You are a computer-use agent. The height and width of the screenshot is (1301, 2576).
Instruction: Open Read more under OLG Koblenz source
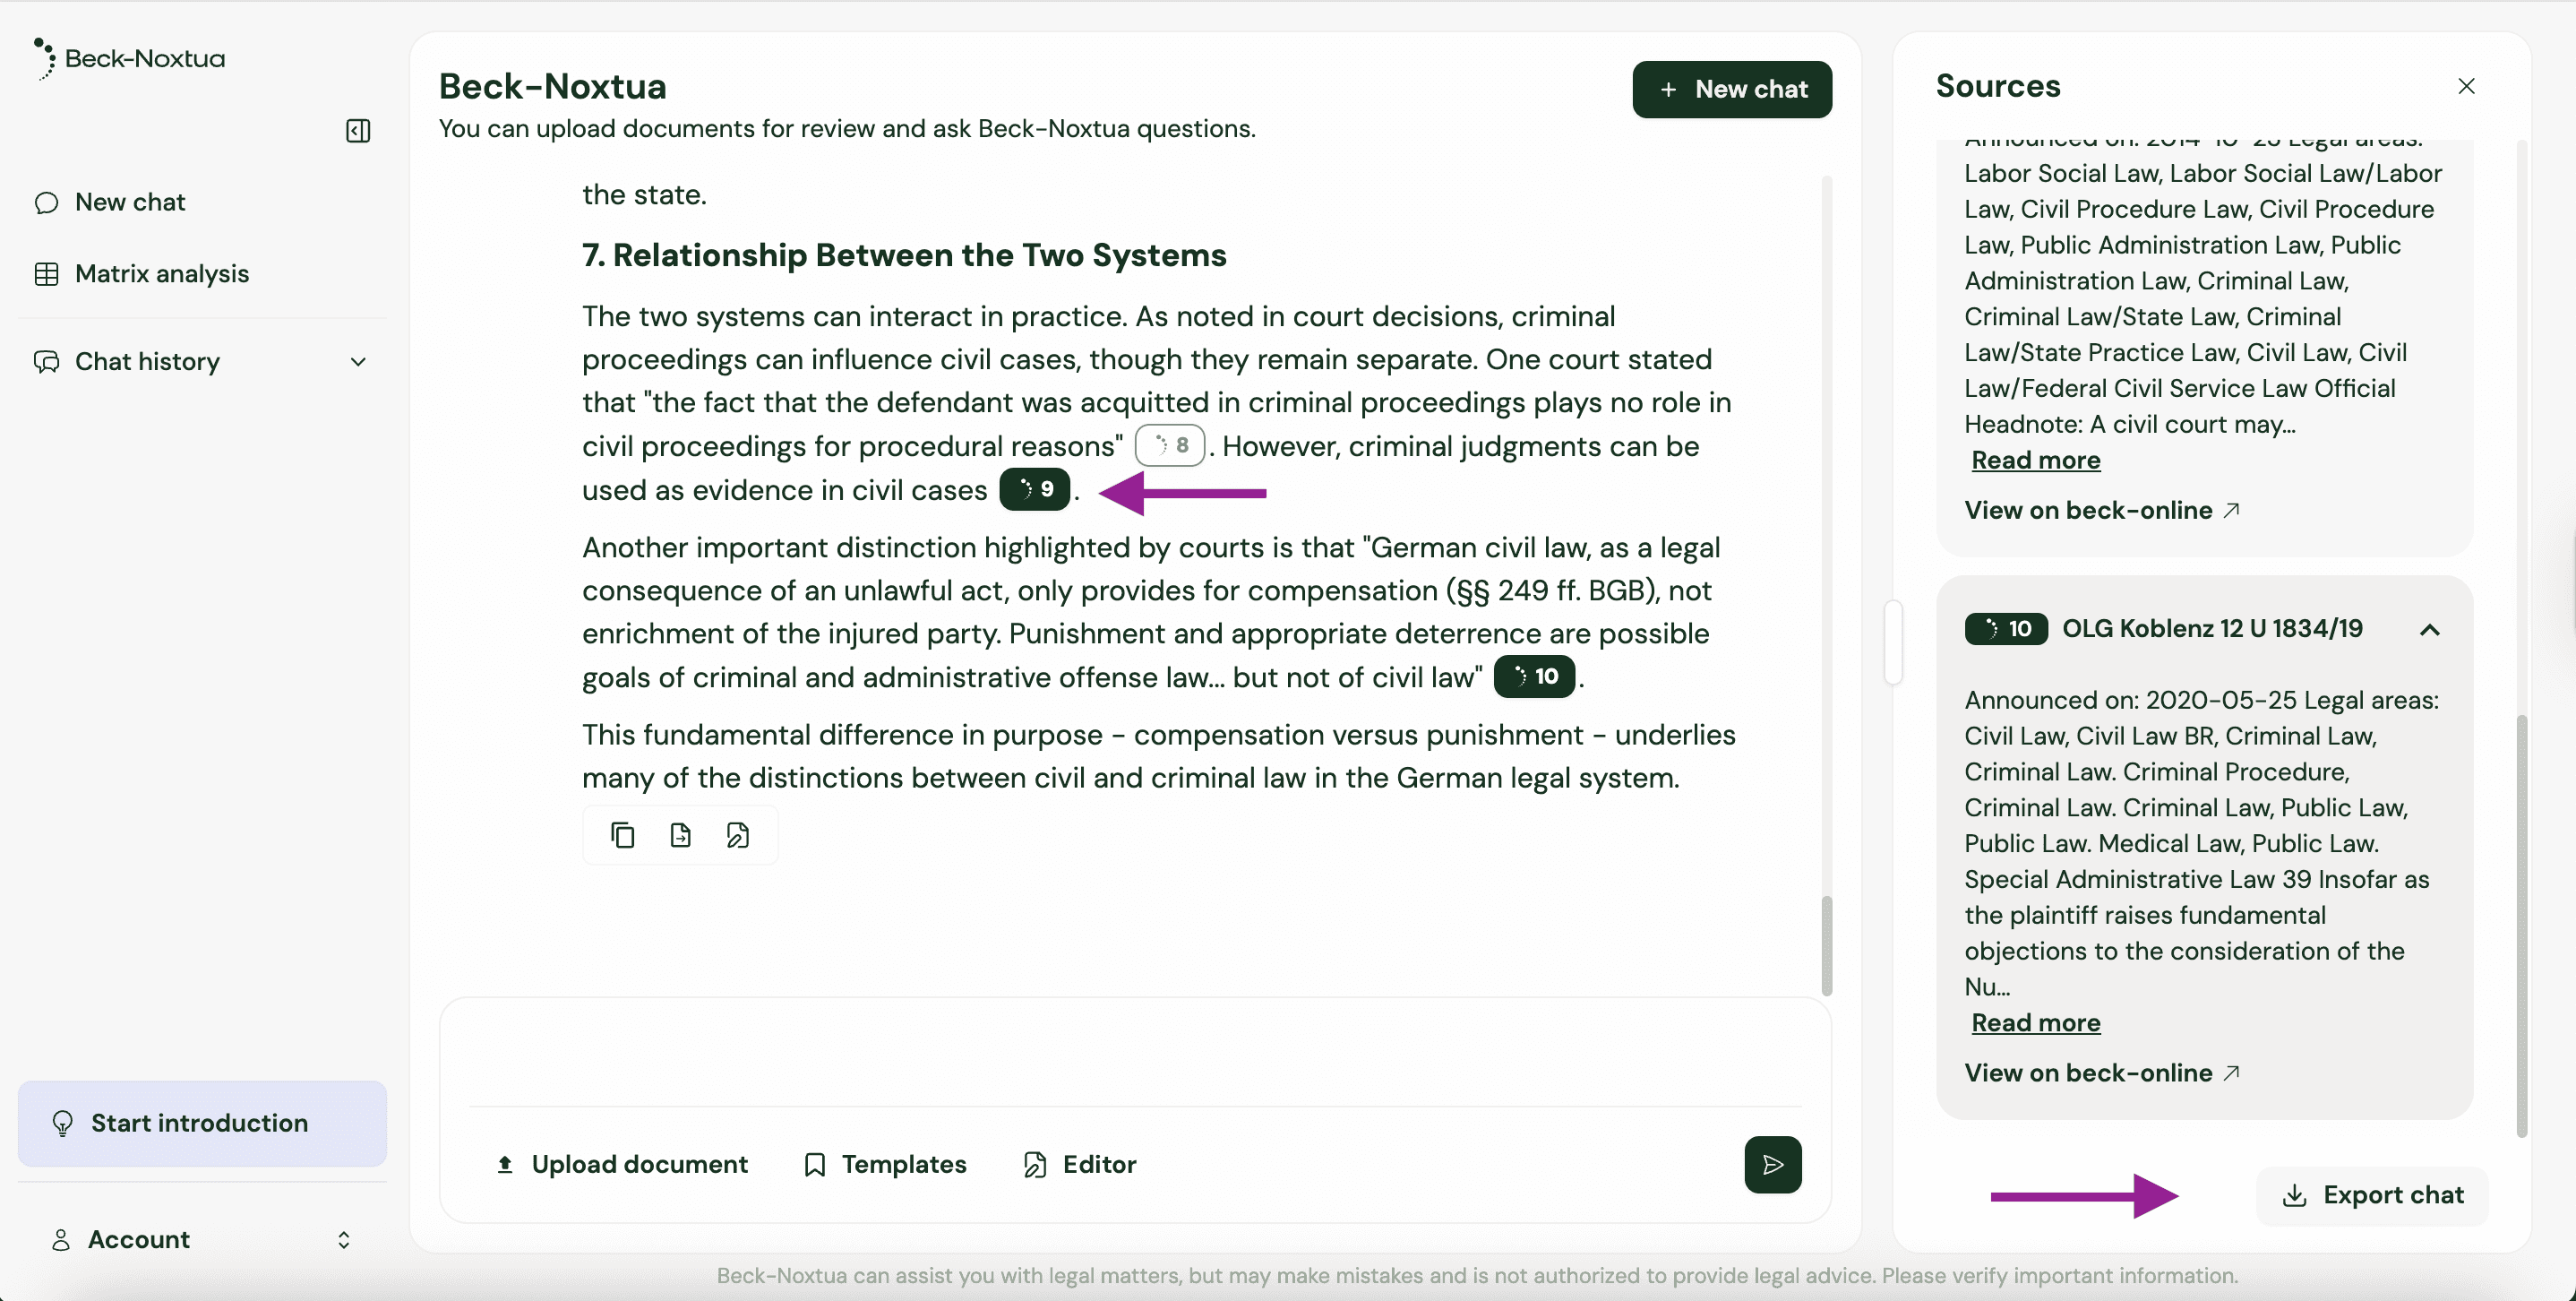[x=2035, y=1023]
